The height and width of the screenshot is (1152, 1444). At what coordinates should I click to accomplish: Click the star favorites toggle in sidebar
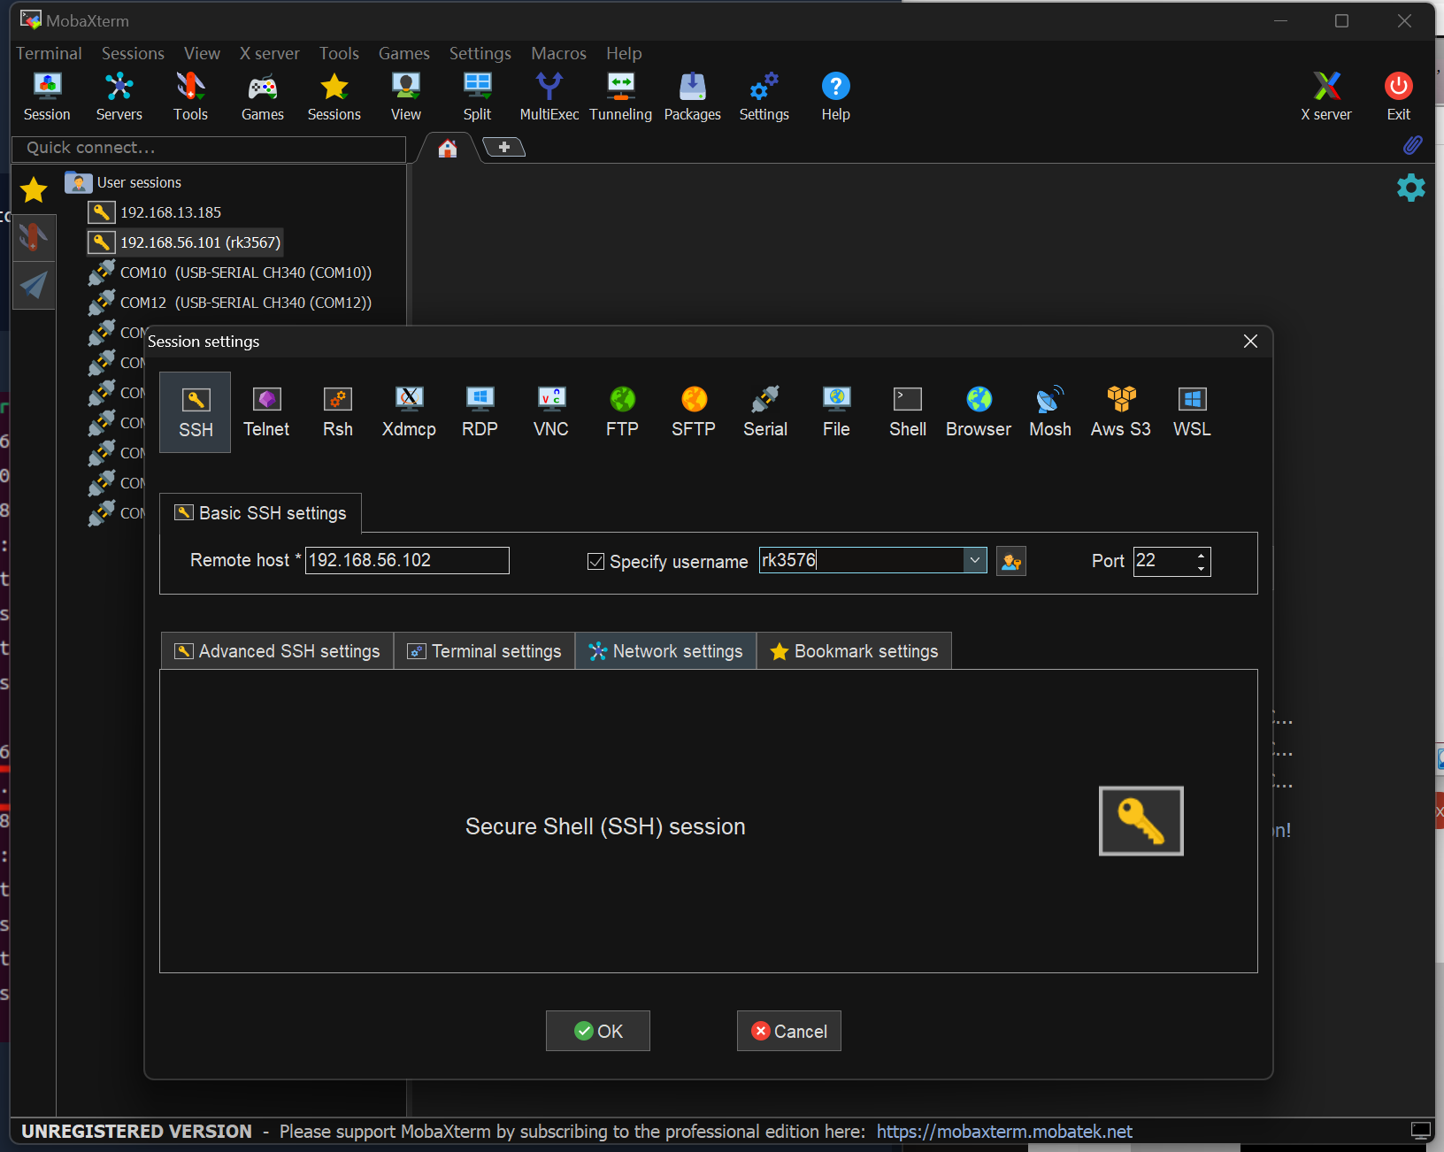point(33,189)
